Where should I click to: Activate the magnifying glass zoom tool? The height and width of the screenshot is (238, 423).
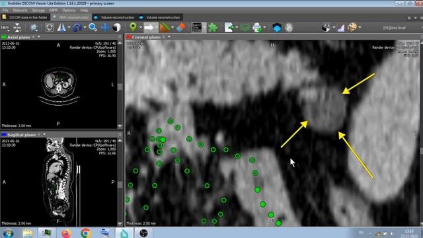tap(93, 28)
